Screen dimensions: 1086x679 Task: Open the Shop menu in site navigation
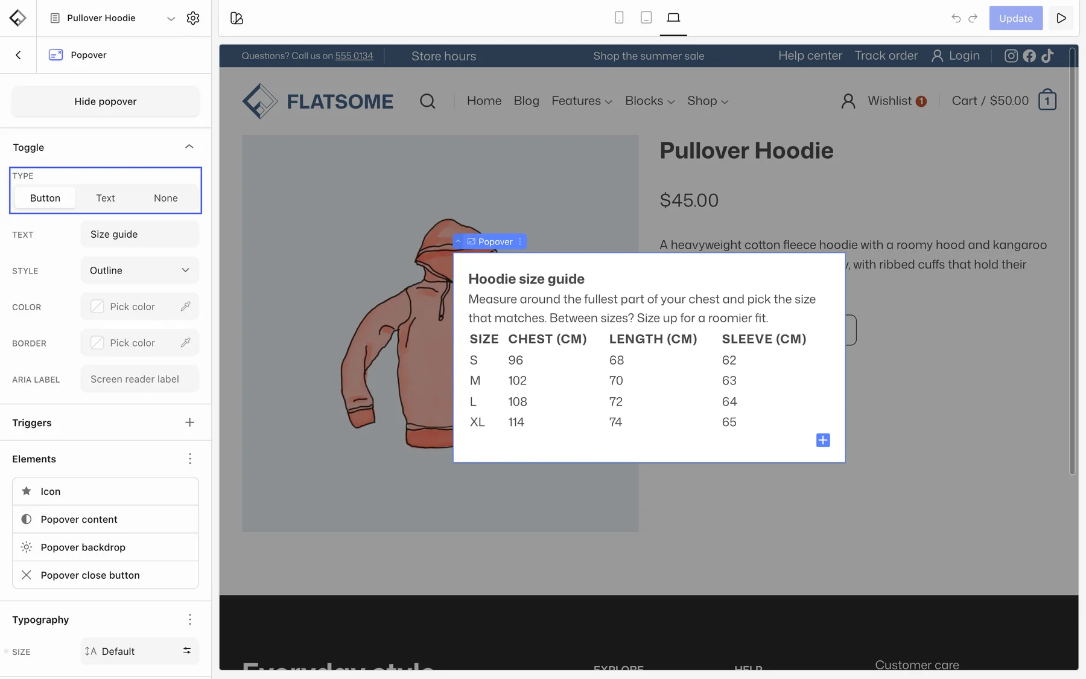pyautogui.click(x=708, y=101)
